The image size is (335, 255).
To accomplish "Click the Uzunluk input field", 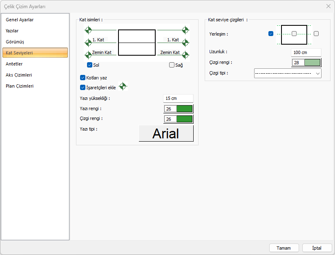I will tap(306, 52).
